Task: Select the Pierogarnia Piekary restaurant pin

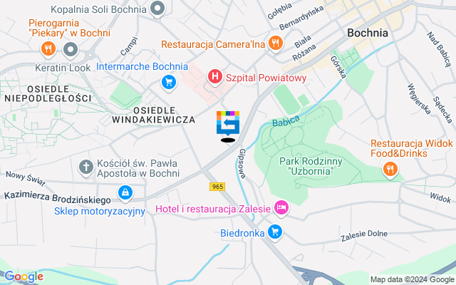Action: [48, 48]
